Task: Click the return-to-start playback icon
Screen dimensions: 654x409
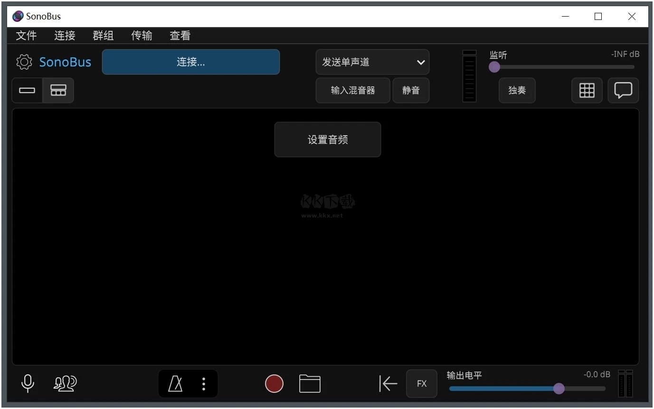Action: point(388,383)
